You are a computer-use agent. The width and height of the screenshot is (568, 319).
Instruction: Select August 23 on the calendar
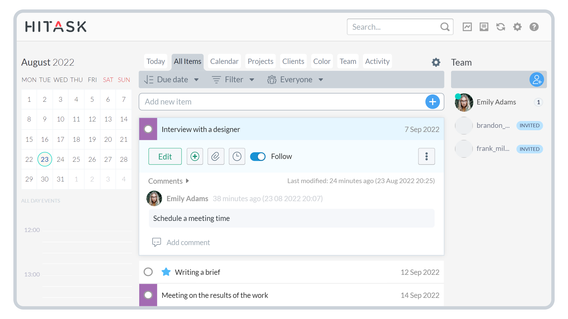pos(45,159)
